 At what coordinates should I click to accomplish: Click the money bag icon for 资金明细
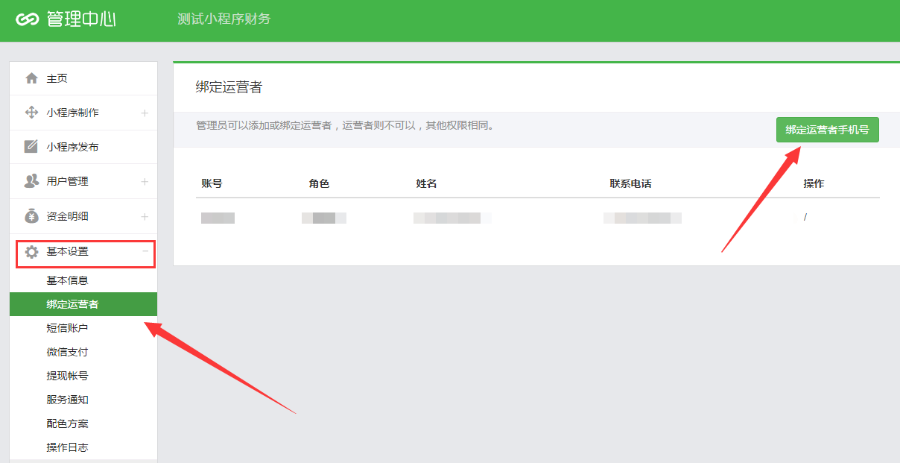click(31, 216)
